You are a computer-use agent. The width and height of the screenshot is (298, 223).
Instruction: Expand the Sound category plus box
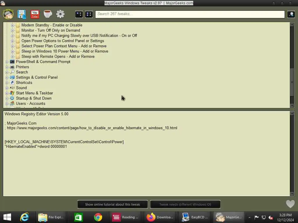point(7,88)
